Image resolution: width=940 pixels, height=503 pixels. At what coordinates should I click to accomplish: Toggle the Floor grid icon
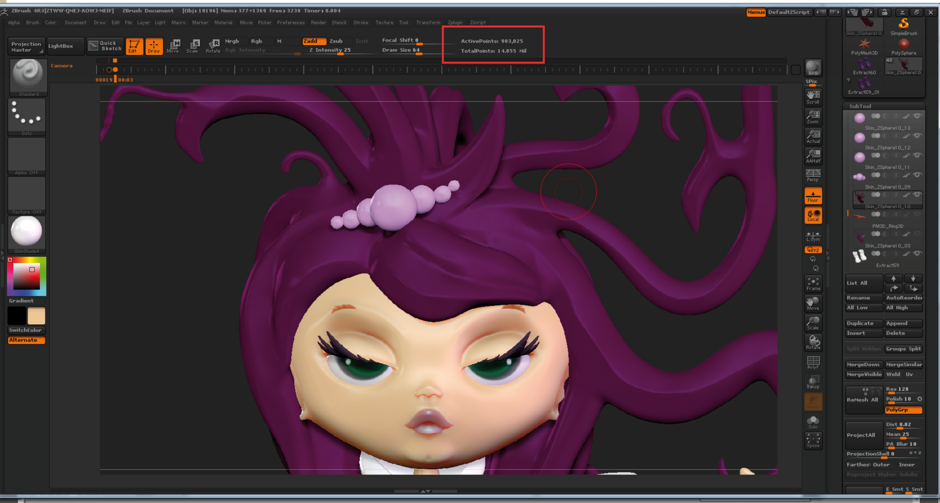pyautogui.click(x=813, y=195)
